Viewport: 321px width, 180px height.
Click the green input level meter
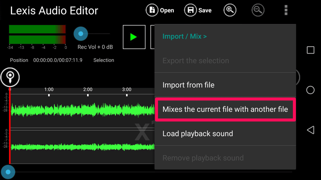coord(37,34)
